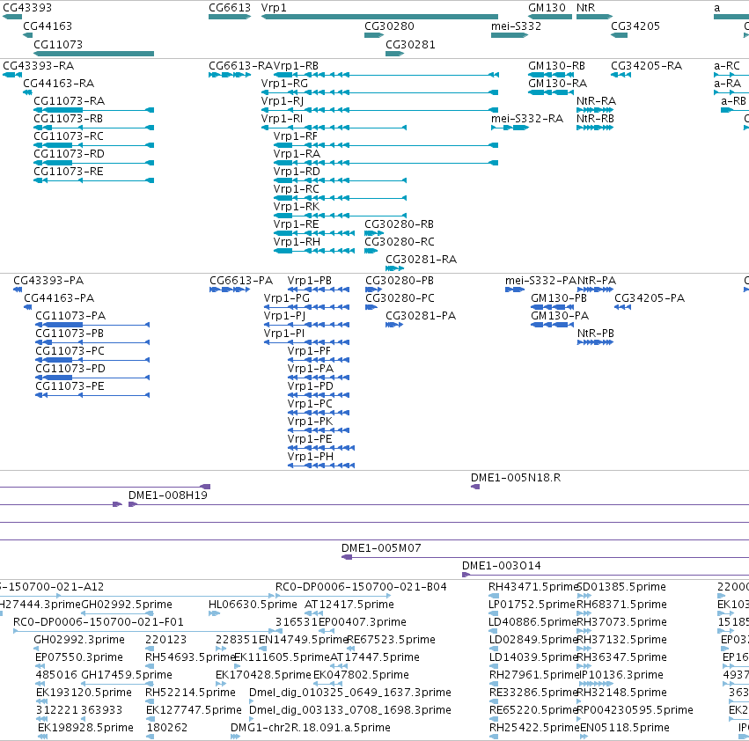Click EST label 'RE67523.5prime'

pos(391,640)
